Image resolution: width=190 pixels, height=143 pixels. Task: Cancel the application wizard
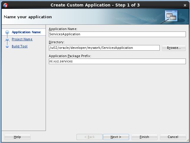173,137
